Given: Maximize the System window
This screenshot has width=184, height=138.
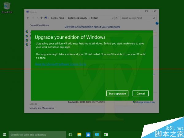Looking at the screenshot, I should tap(147, 11).
